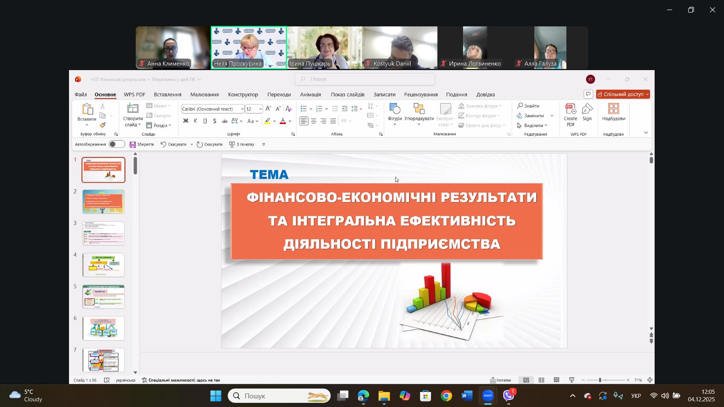Image resolution: width=724 pixels, height=407 pixels.
Task: Open the Вставлення ribbon tab
Action: click(167, 95)
